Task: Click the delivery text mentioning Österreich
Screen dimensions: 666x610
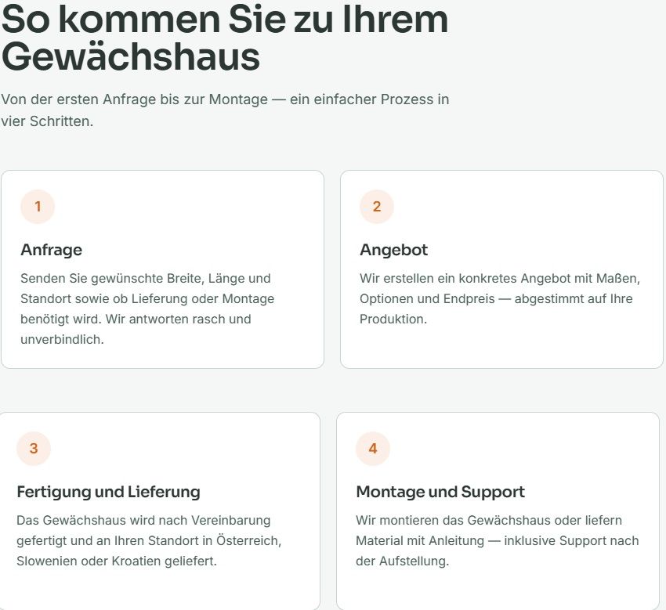Action: 149,540
